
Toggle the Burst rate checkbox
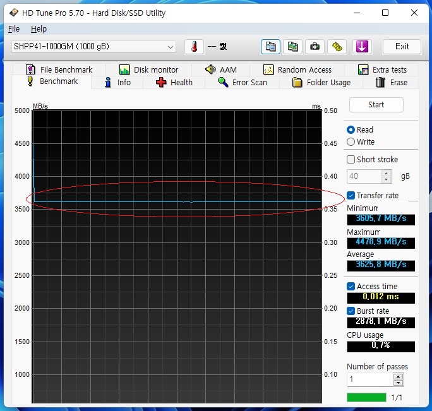[351, 311]
